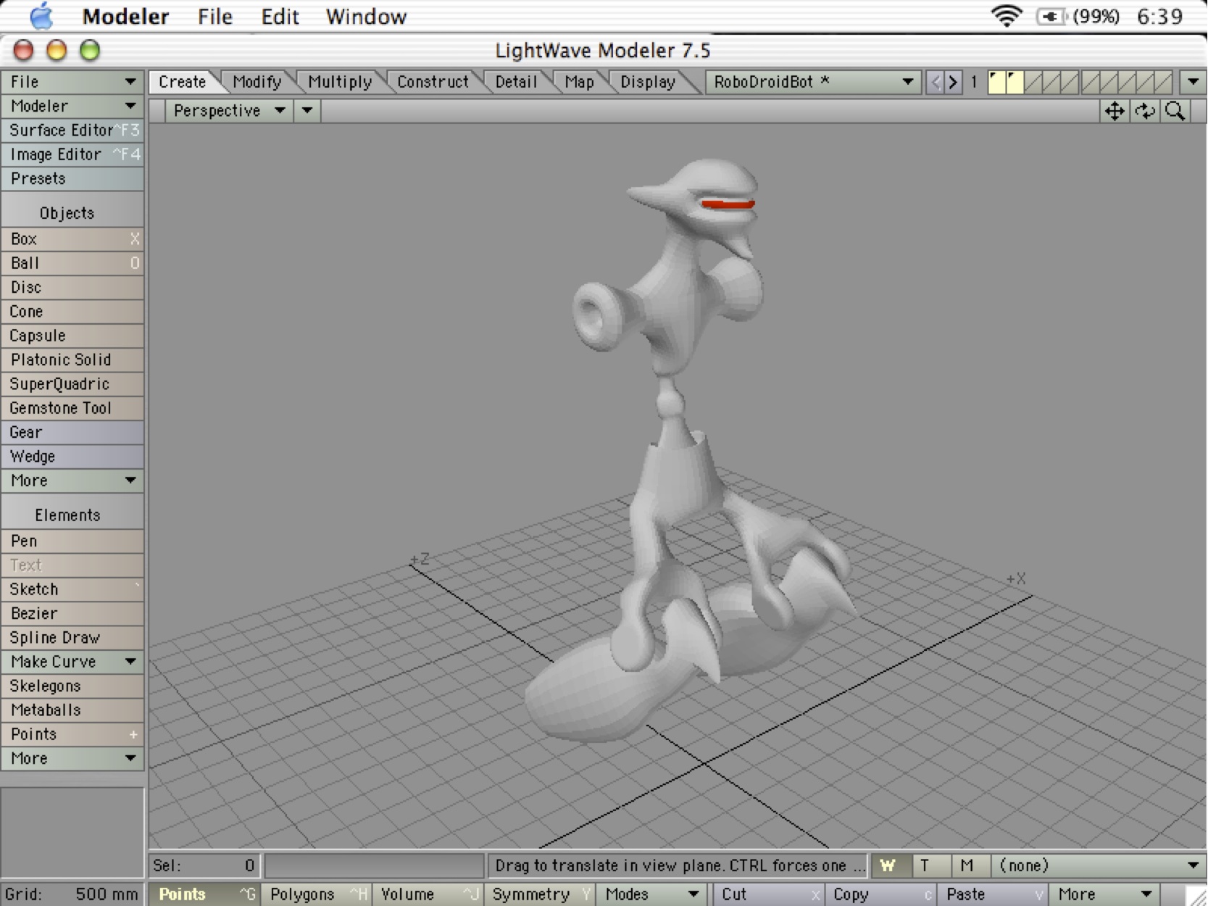This screenshot has width=1208, height=906.
Task: Select the T texture map button
Action: (x=925, y=865)
